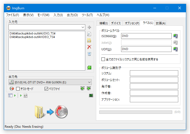
Task: Close the ImgBurn window
Action: point(179,8)
